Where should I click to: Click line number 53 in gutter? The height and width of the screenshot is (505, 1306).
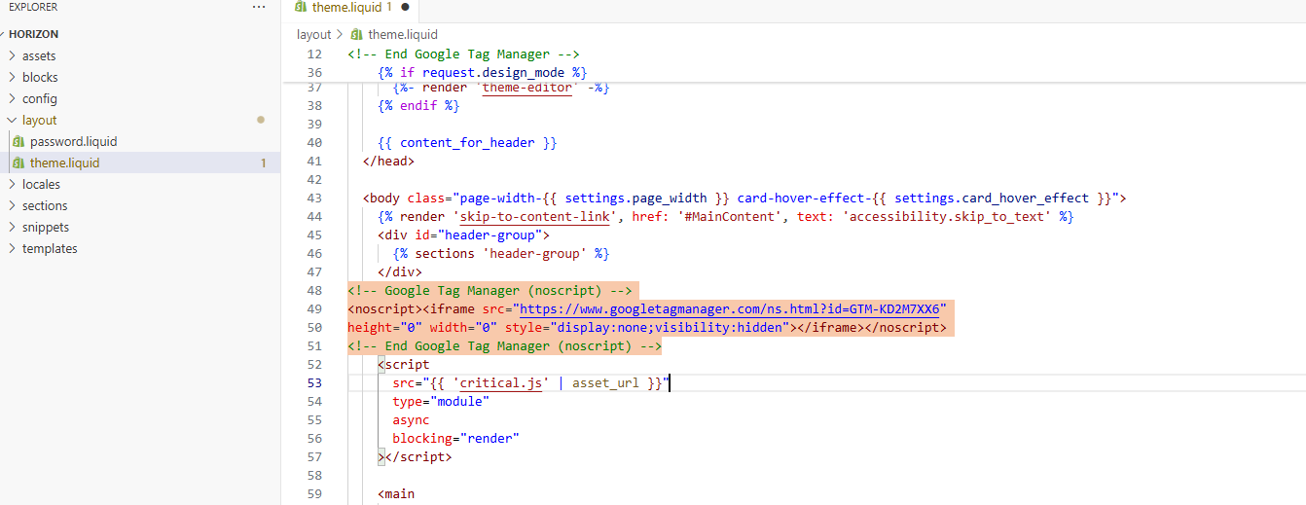click(x=313, y=382)
